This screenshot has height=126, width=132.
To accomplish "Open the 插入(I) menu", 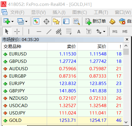I will point(59,12).
